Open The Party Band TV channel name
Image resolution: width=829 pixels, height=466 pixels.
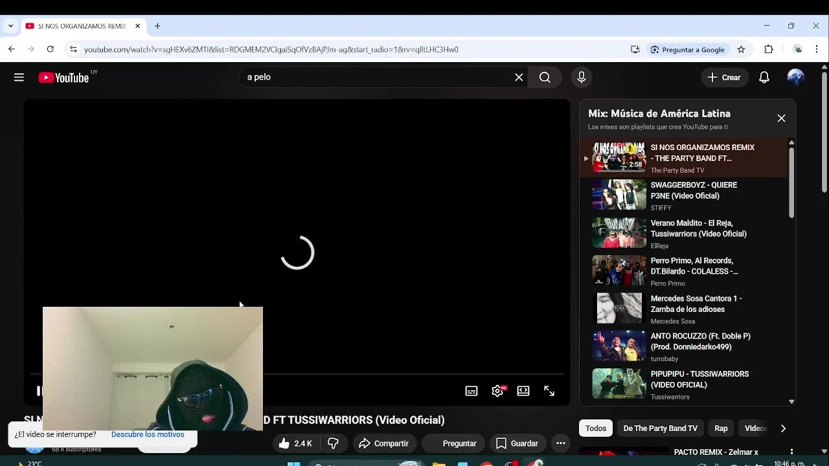677,170
